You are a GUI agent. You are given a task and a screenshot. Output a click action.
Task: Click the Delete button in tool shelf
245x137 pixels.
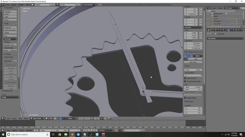tap(10, 33)
